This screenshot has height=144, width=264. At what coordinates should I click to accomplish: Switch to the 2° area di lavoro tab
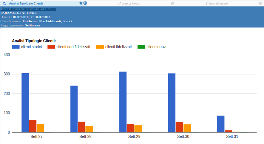(129, 3)
